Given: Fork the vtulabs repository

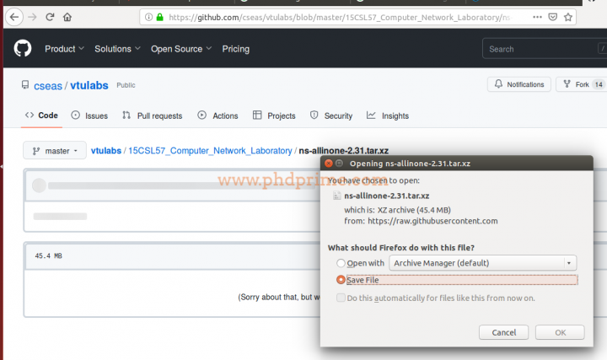Looking at the screenshot, I should coord(582,84).
